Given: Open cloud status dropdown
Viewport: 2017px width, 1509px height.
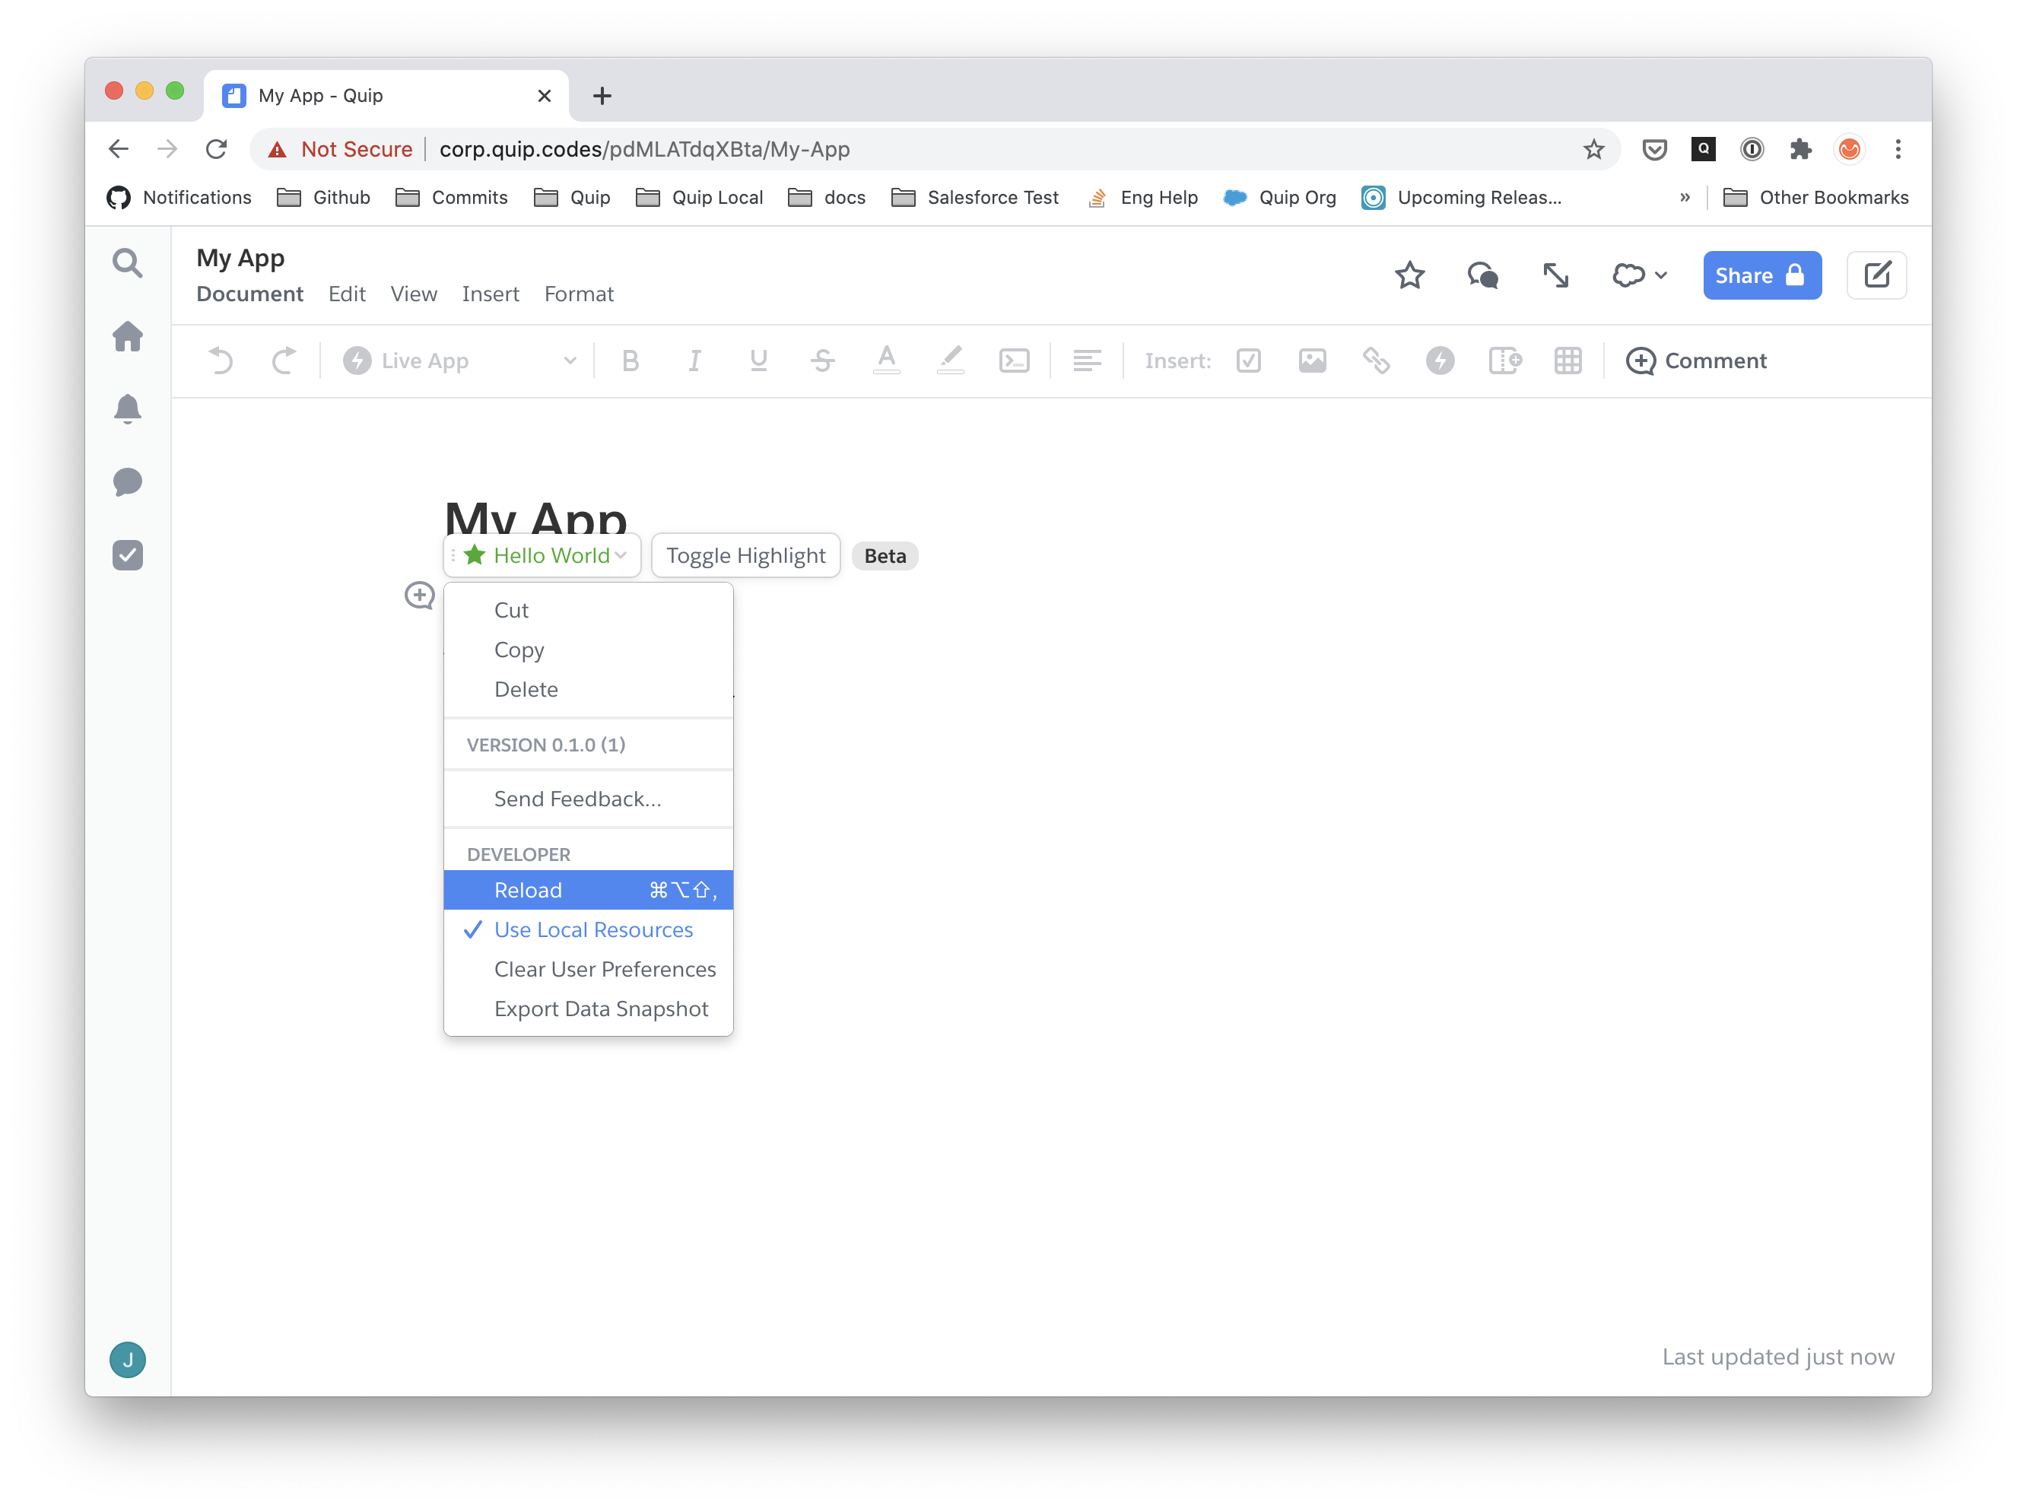Looking at the screenshot, I should [1640, 275].
